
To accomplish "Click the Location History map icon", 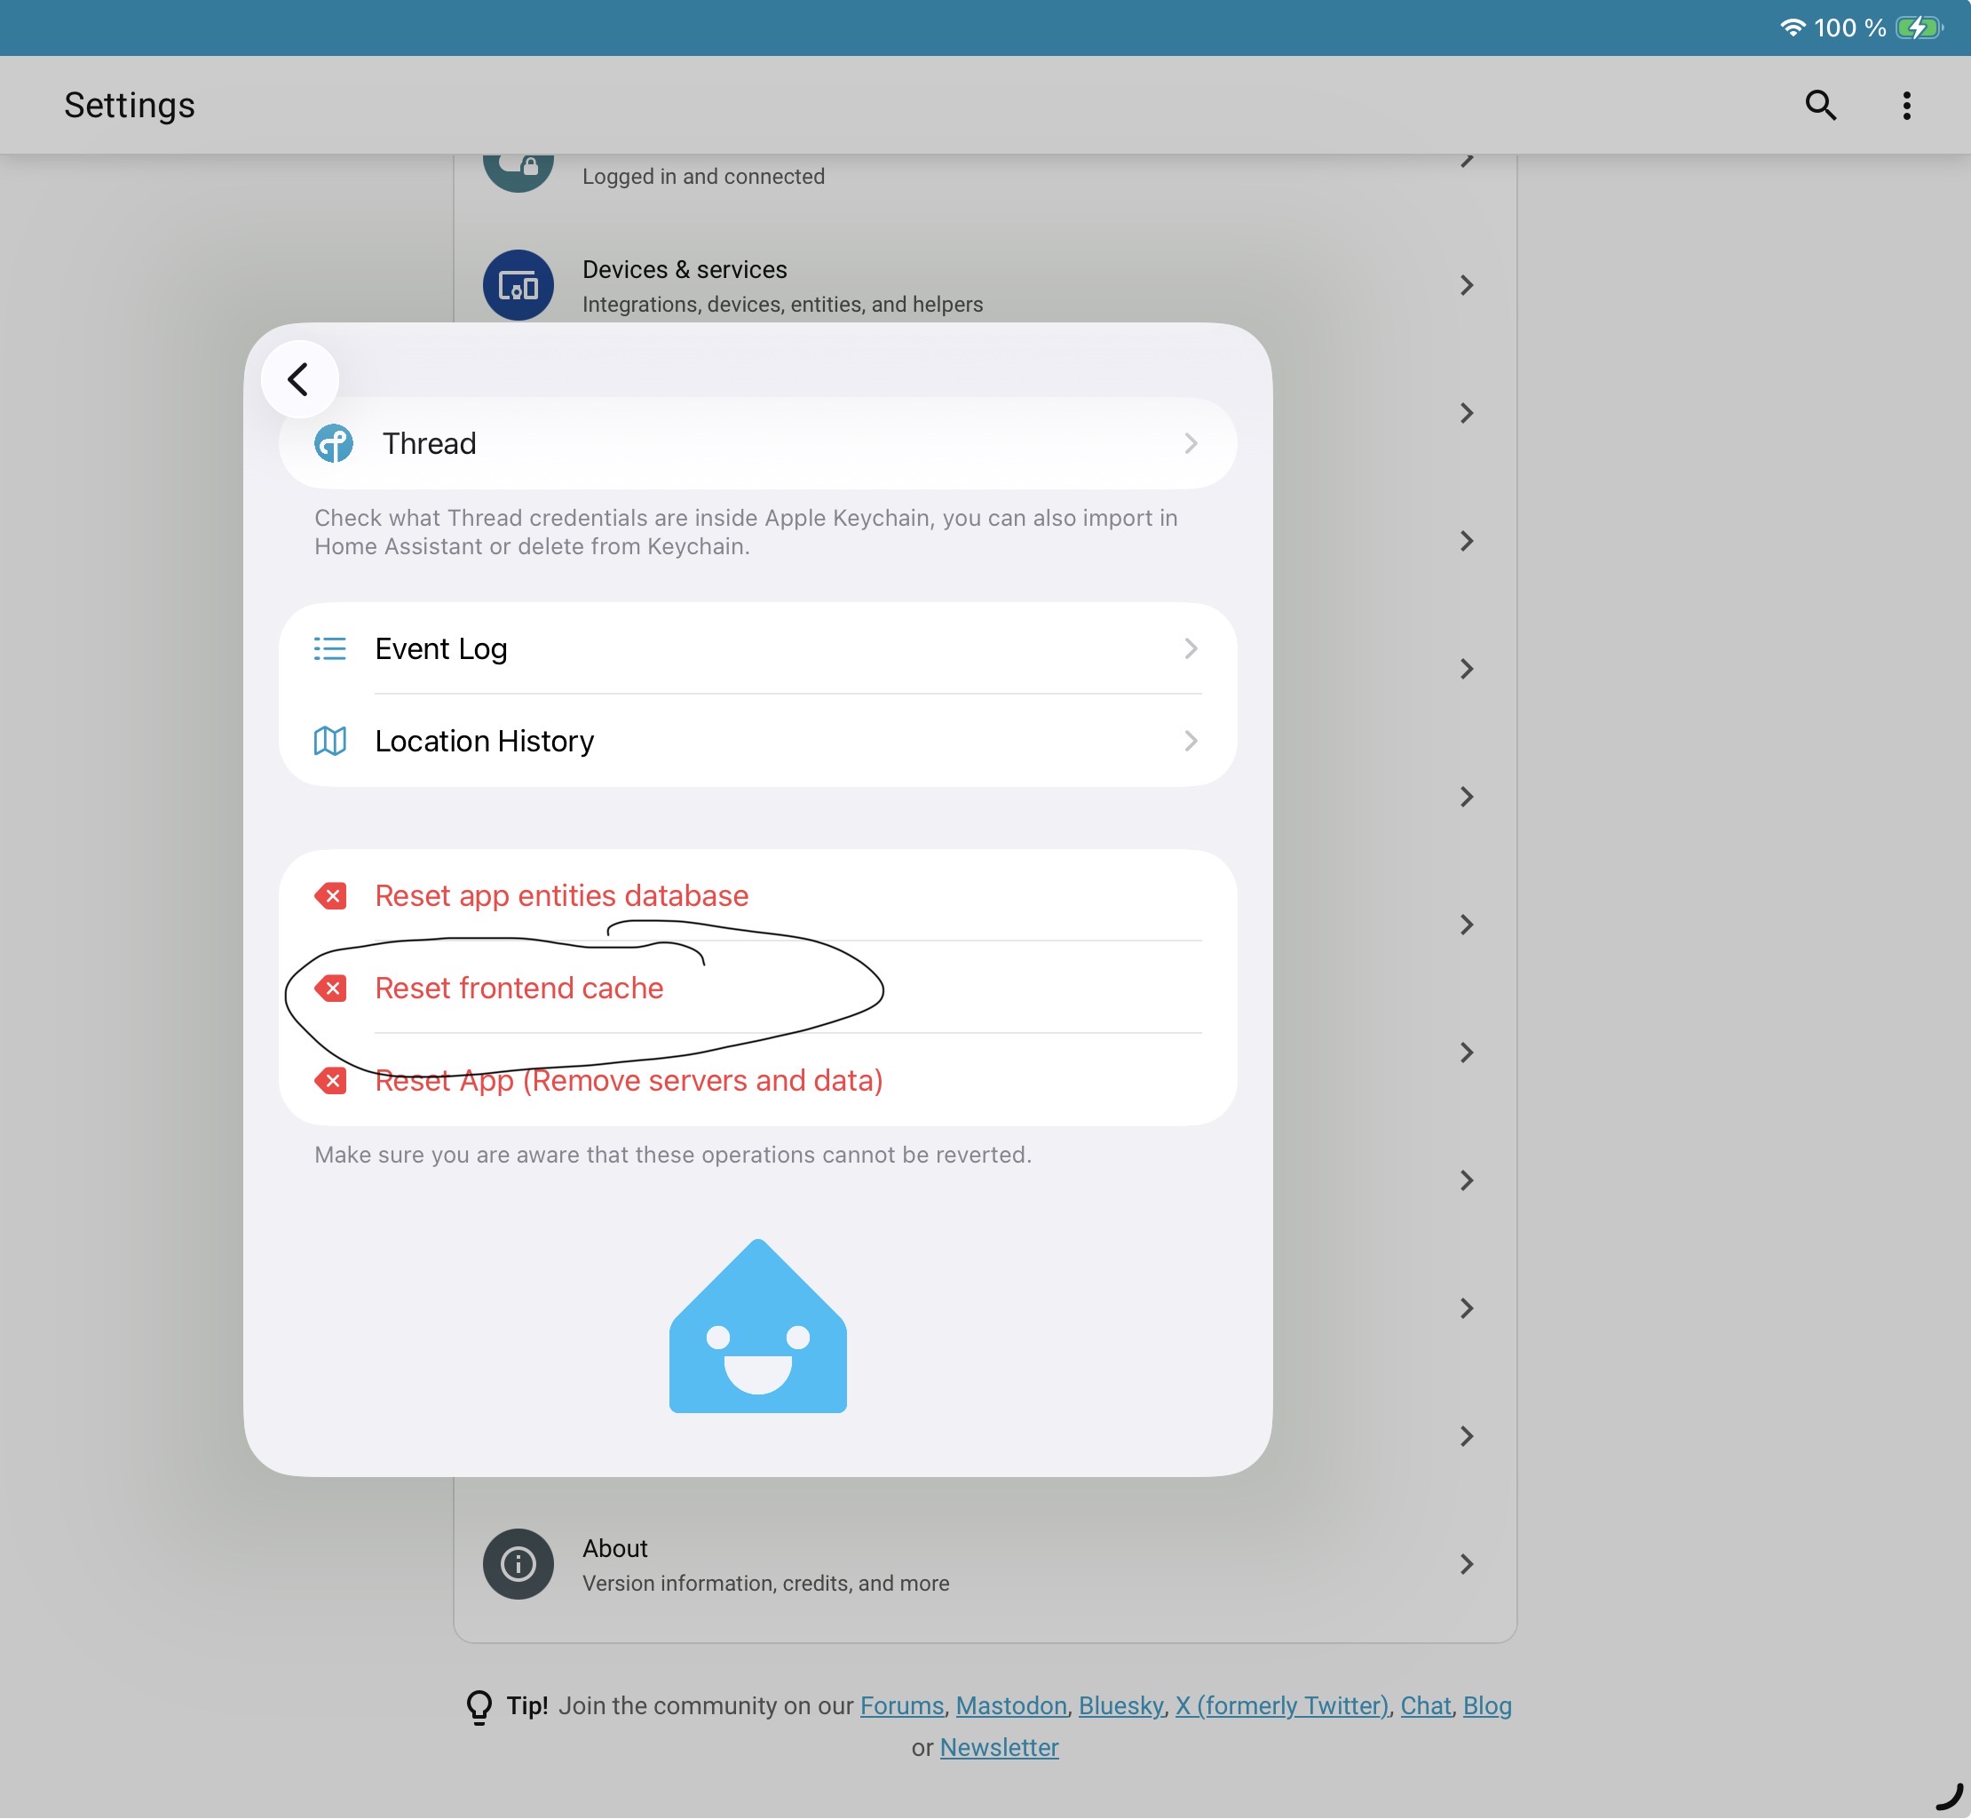I will tap(329, 741).
